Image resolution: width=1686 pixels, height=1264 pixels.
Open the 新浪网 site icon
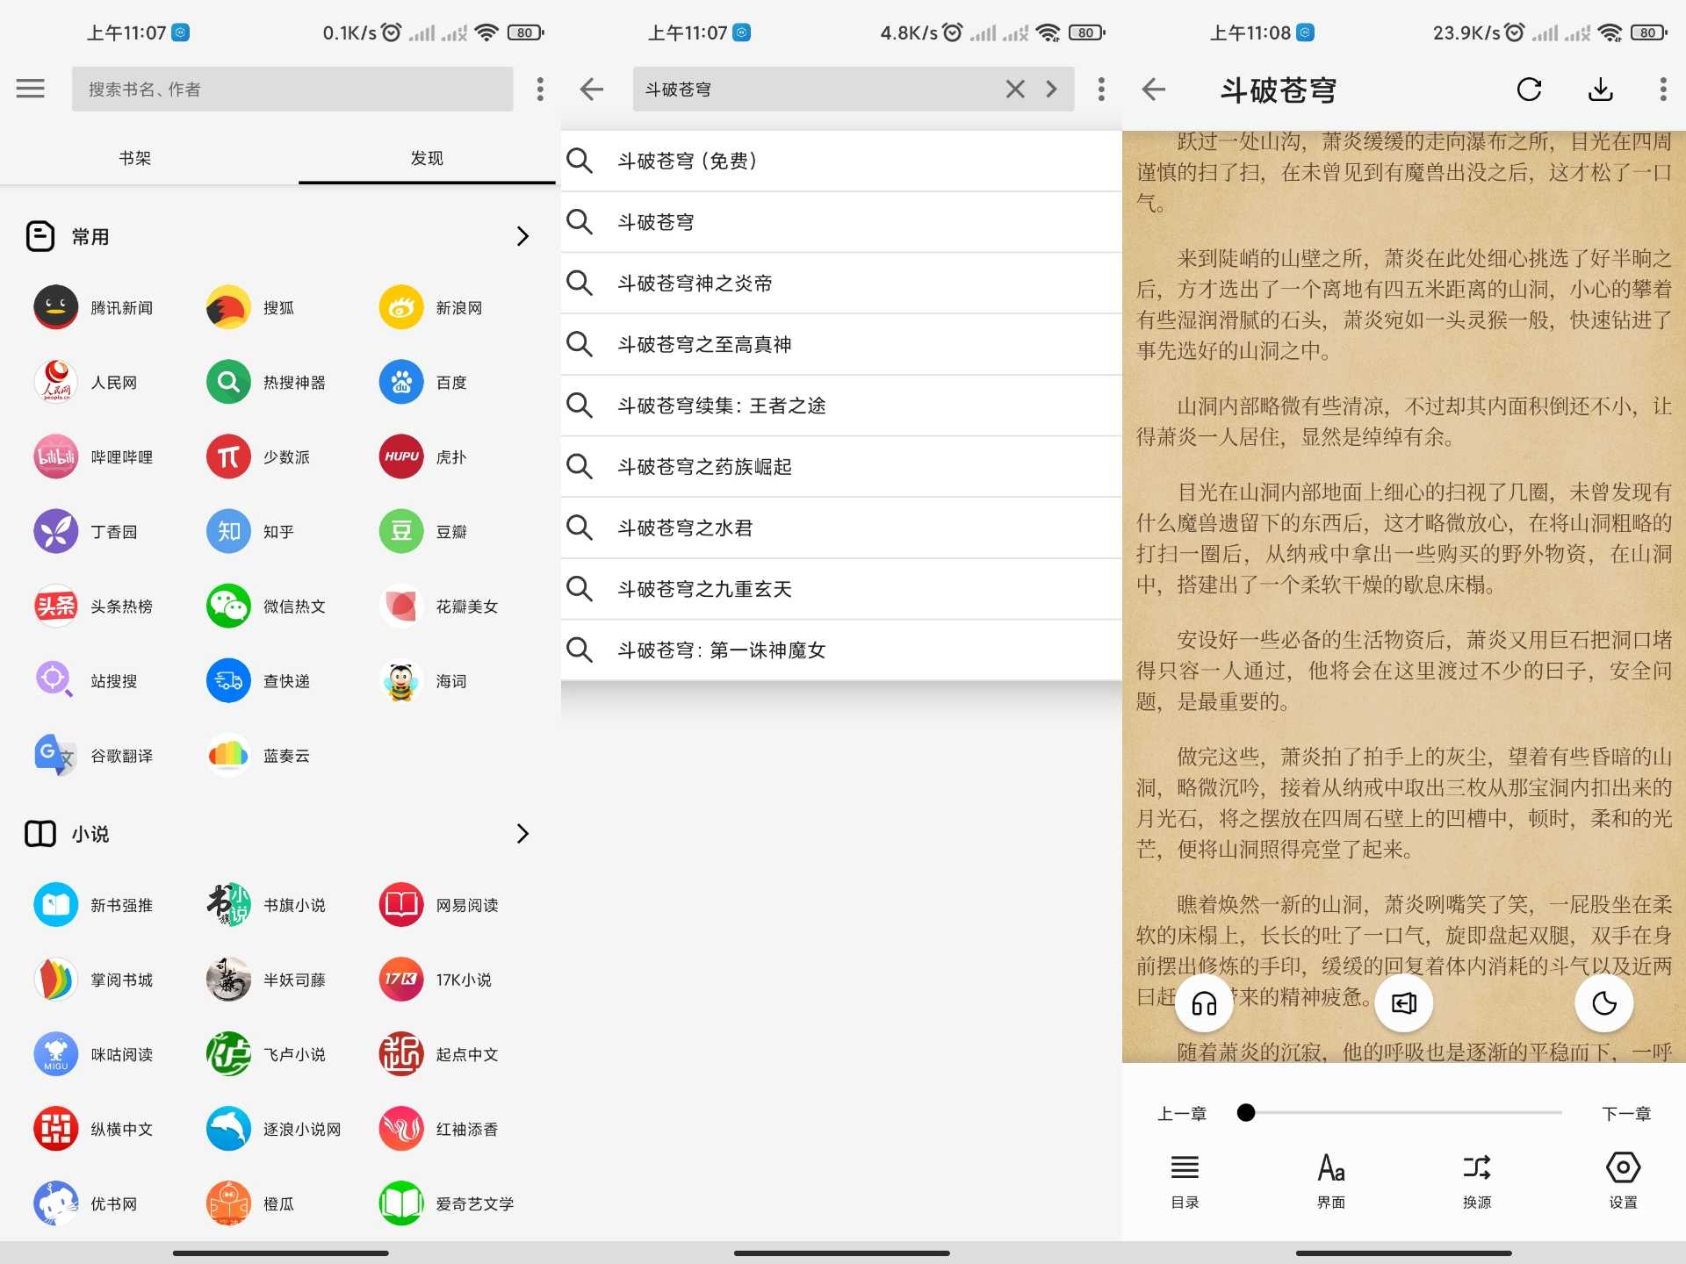[x=401, y=308]
